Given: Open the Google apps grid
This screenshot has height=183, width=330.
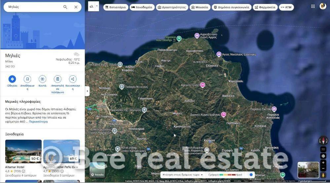Looking at the screenshot, I should pyautogui.click(x=313, y=6).
